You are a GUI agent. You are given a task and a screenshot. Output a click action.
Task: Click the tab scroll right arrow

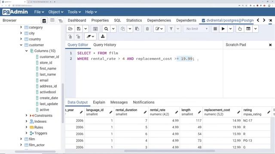pyautogui.click(x=264, y=20)
